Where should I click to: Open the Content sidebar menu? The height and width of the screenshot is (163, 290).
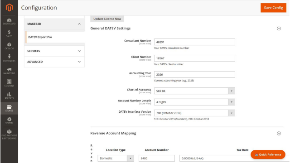pos(9,83)
